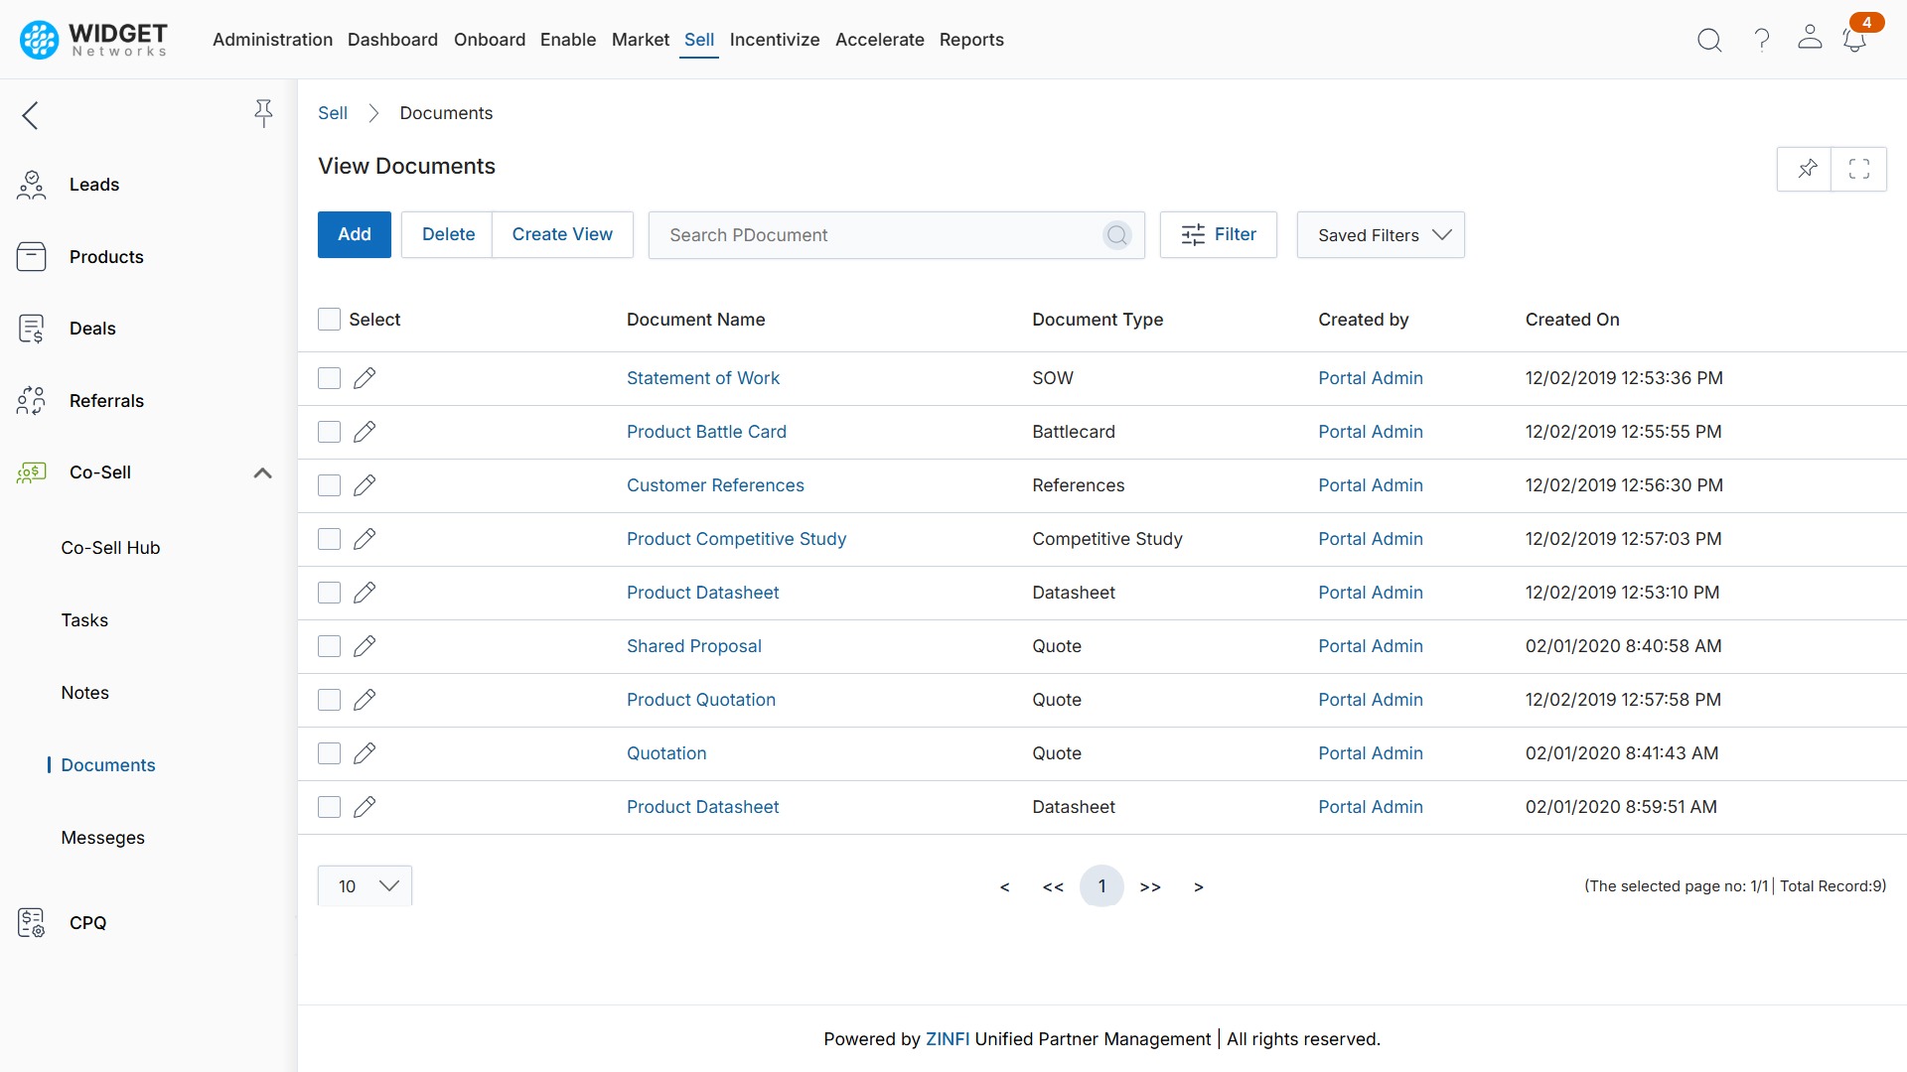This screenshot has height=1072, width=1907.
Task: Collapse the Co-Sell sidebar section
Action: point(262,472)
